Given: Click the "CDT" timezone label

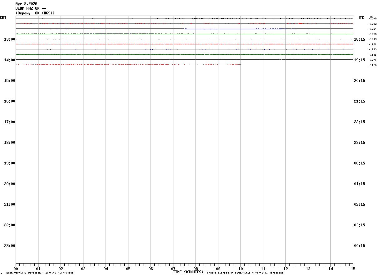Looking at the screenshot, I should [3, 18].
